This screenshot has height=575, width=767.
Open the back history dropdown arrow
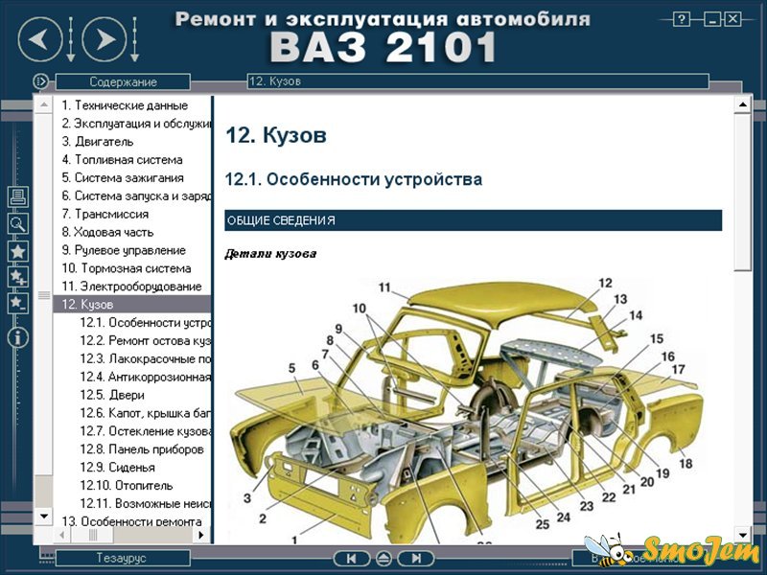click(70, 39)
